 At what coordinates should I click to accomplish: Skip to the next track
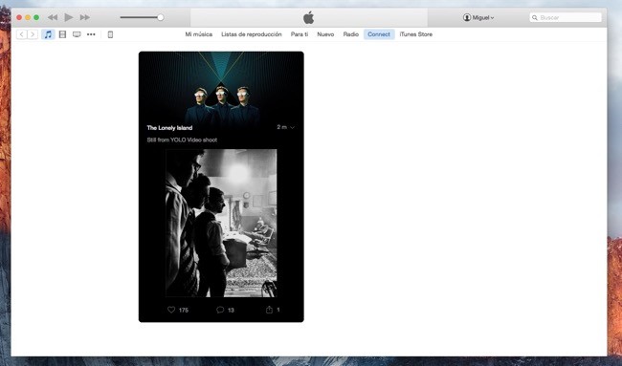click(85, 17)
